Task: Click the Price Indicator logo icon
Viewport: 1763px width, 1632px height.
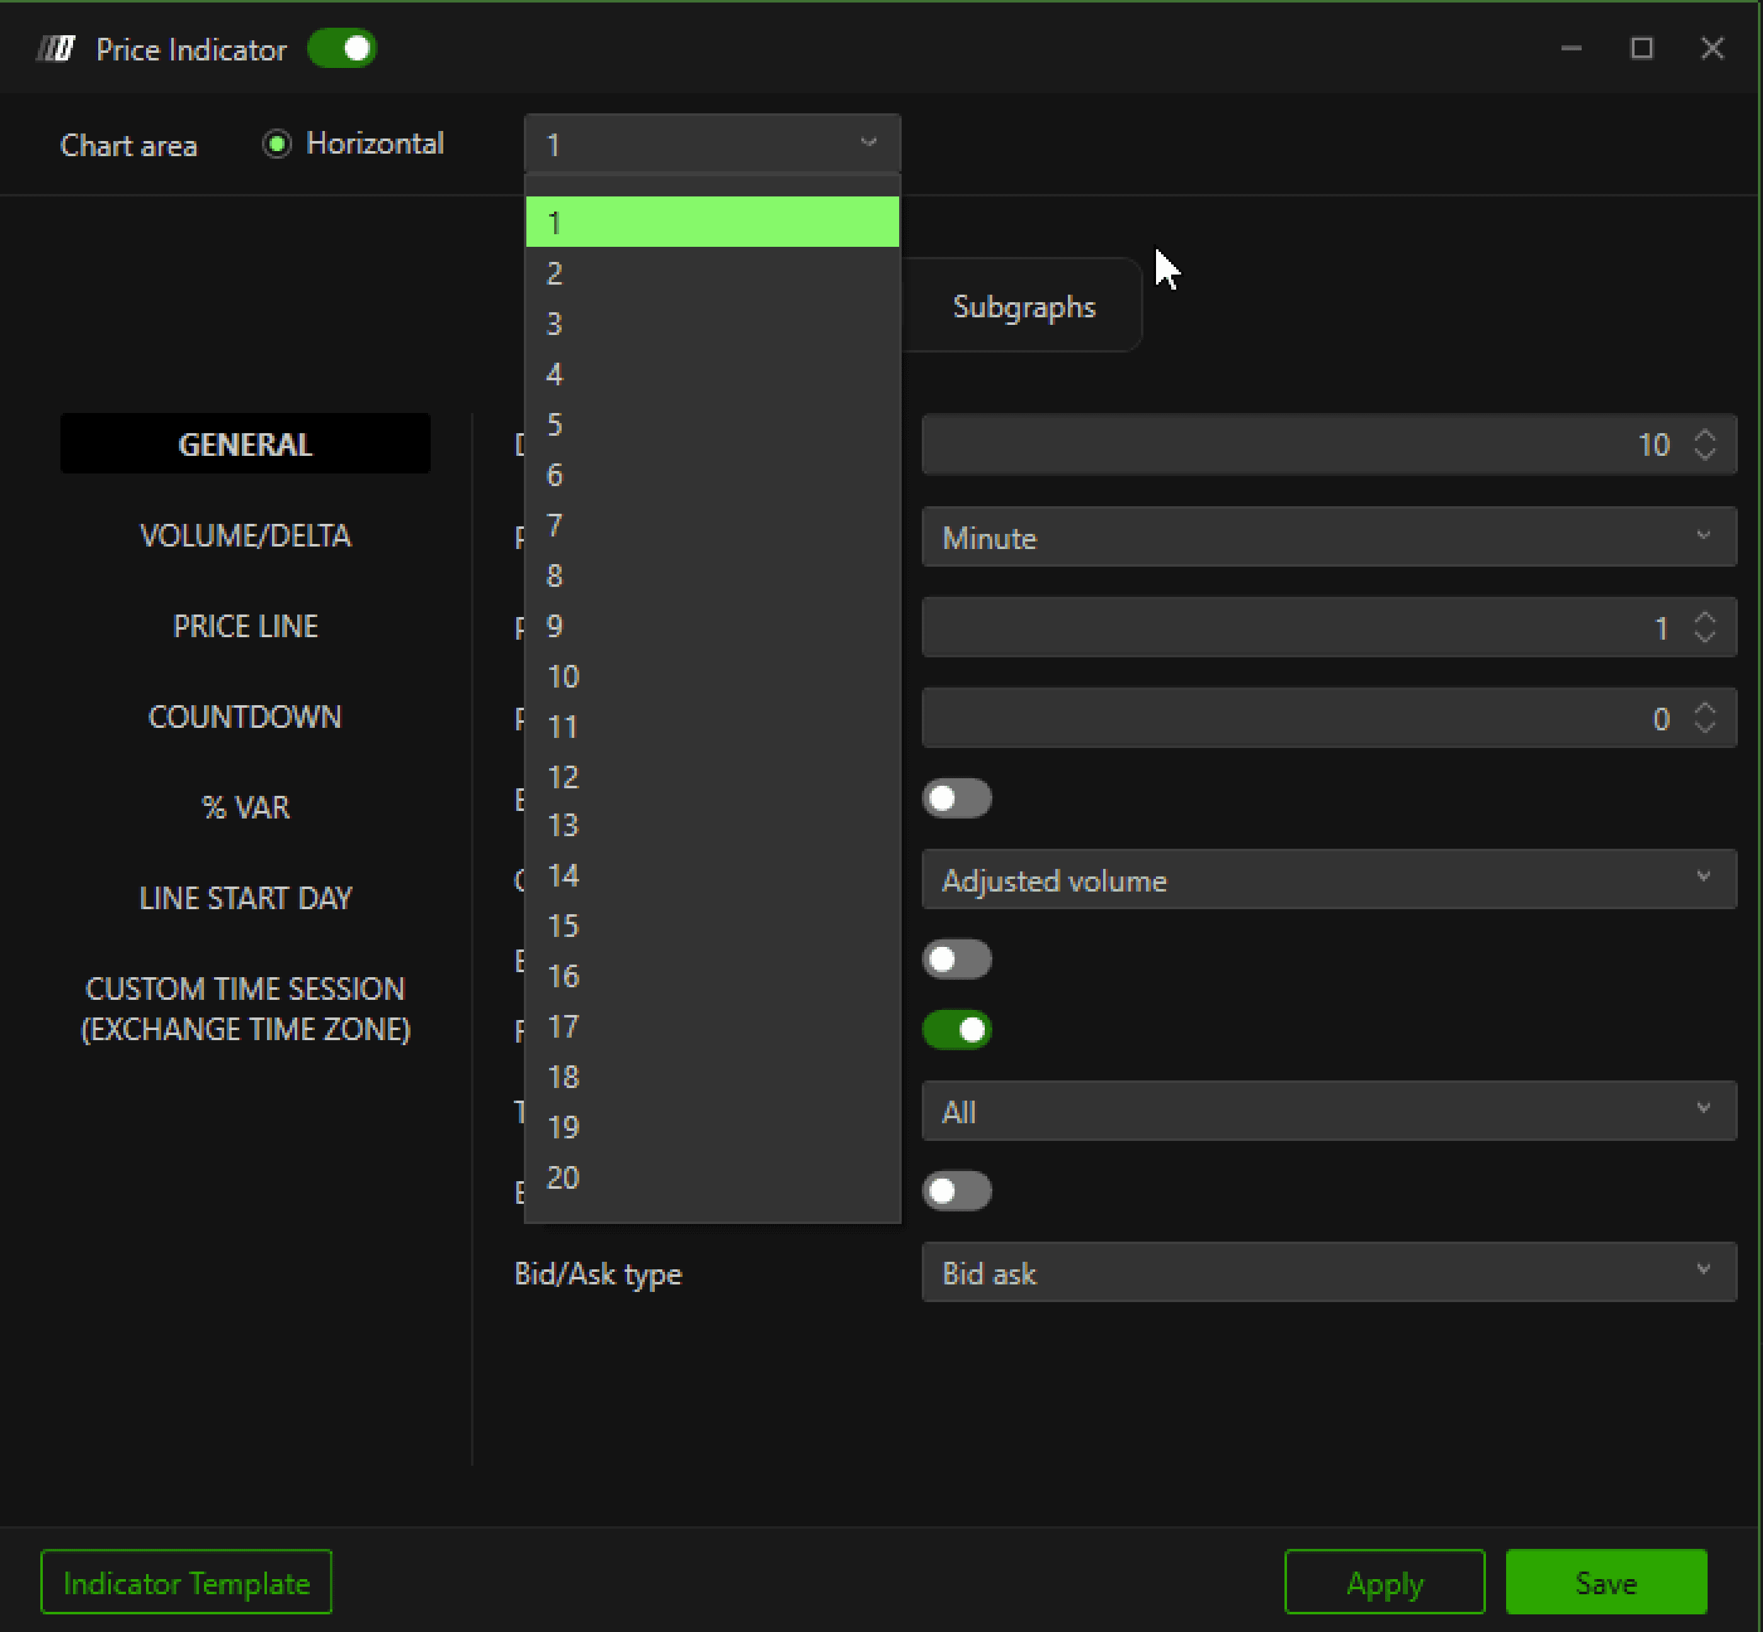Action: pyautogui.click(x=55, y=50)
